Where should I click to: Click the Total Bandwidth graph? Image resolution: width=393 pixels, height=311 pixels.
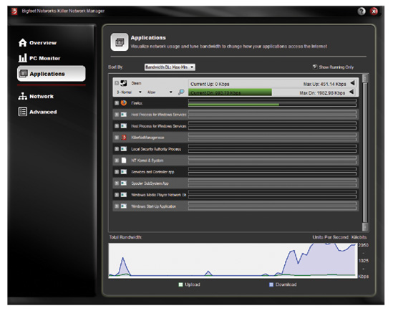point(233,261)
